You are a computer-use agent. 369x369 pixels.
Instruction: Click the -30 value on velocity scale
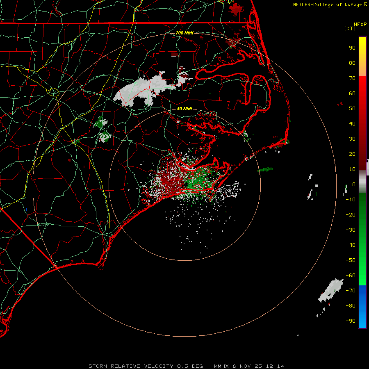point(351,230)
